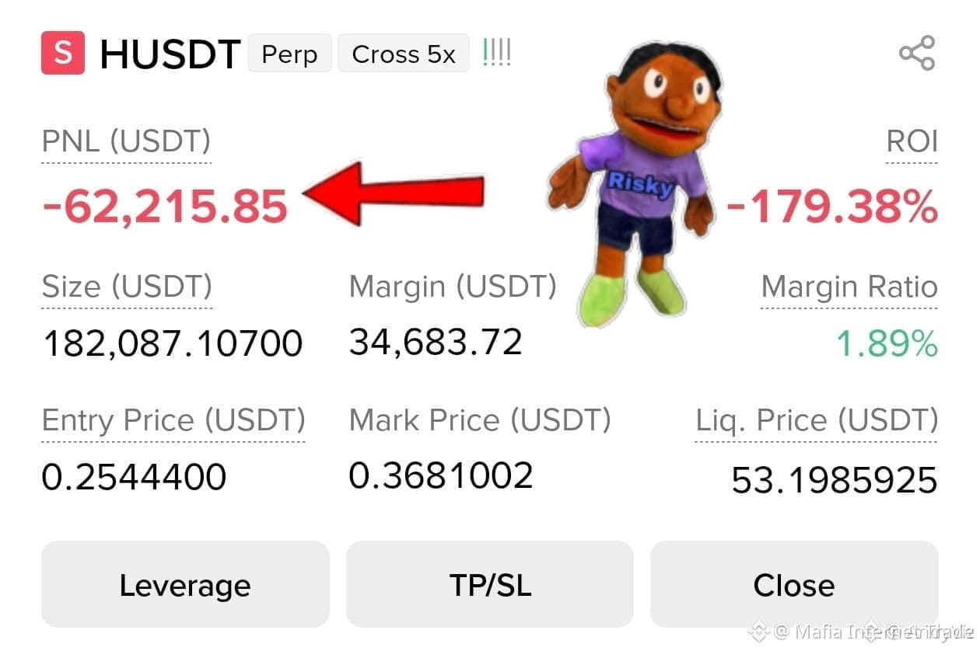Open the Entry Price (USDT) label tooltip
The image size is (980, 651).
click(173, 420)
